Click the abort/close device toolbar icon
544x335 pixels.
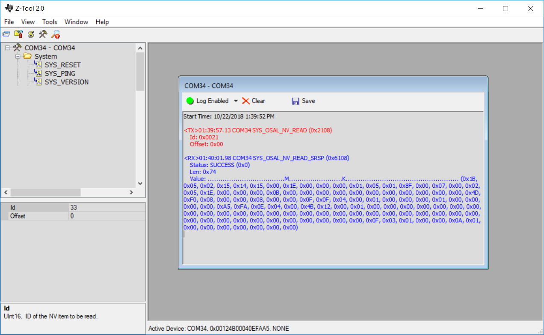click(x=18, y=34)
